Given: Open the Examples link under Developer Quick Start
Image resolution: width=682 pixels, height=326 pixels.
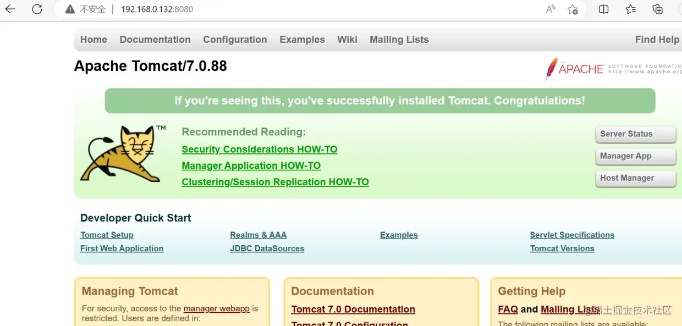Looking at the screenshot, I should [x=399, y=235].
